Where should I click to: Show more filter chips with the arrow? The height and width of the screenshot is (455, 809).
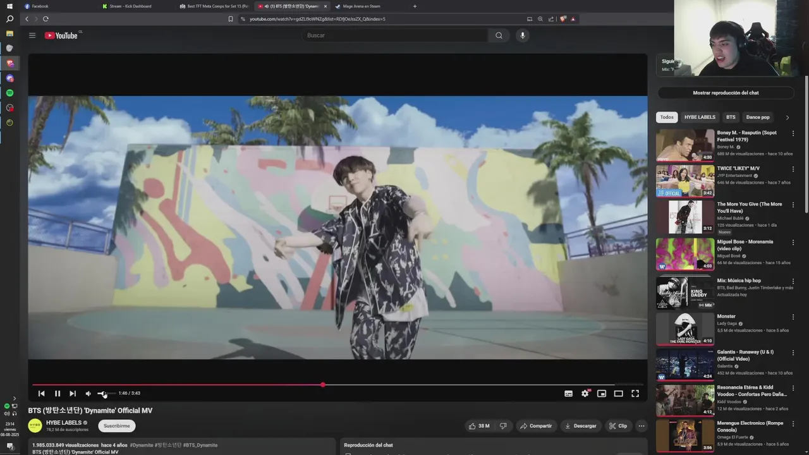(787, 118)
